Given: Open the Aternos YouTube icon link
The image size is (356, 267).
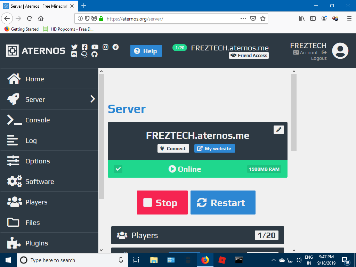Looking at the screenshot, I should 95,47.
